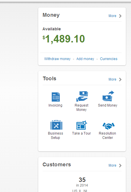This screenshot has width=131, height=192.
Task: Click the available balance amount $1,489.10
Action: point(63,39)
